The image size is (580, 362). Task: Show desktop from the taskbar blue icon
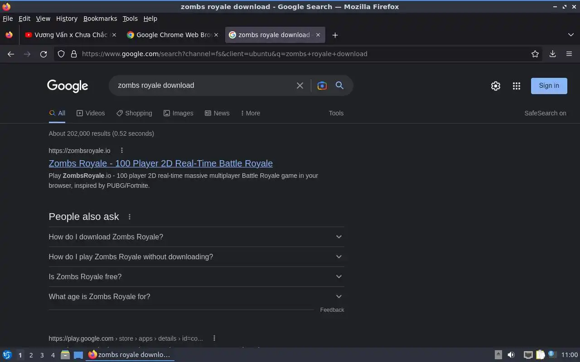click(x=78, y=355)
